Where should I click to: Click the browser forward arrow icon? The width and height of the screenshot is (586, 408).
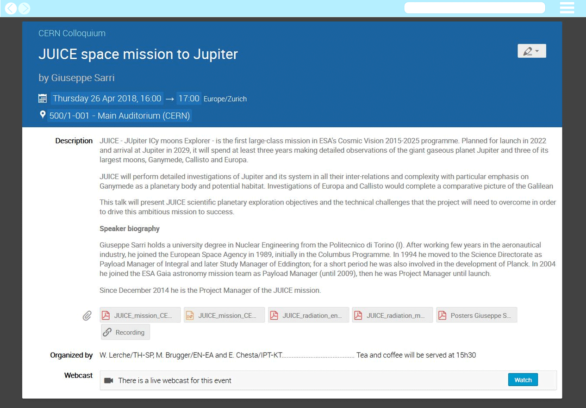[x=24, y=8]
